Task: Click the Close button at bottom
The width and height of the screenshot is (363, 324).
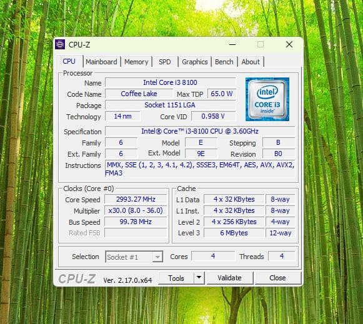Action: point(277,278)
